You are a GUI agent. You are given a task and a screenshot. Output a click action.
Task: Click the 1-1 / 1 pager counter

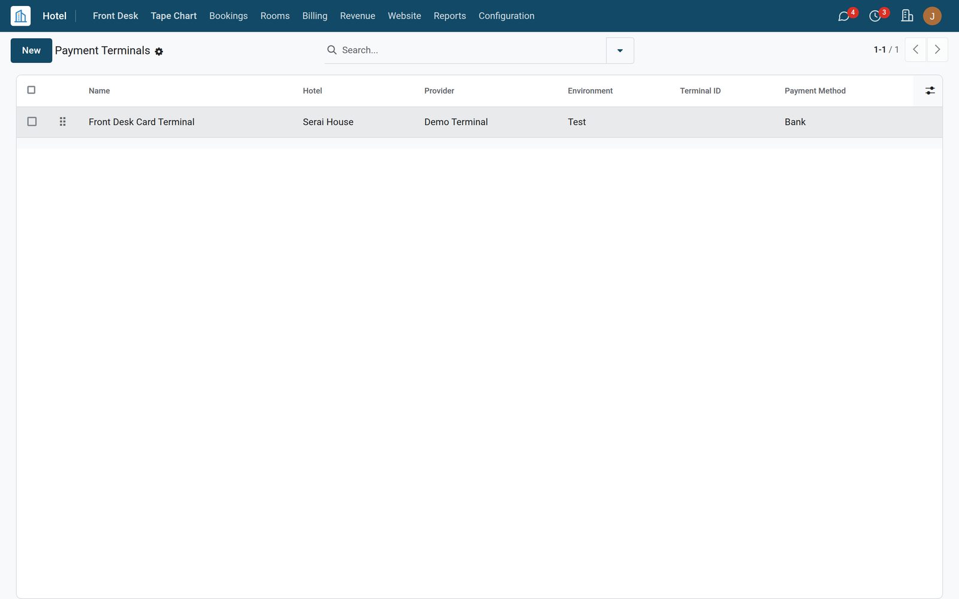click(x=886, y=50)
